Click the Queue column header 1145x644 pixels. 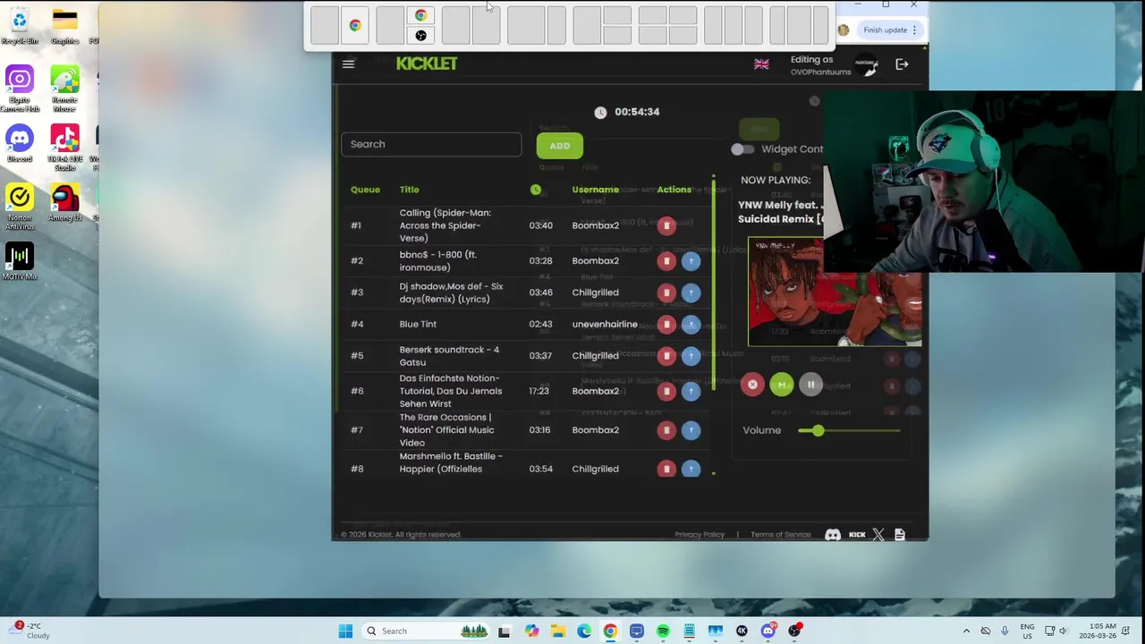click(x=365, y=190)
